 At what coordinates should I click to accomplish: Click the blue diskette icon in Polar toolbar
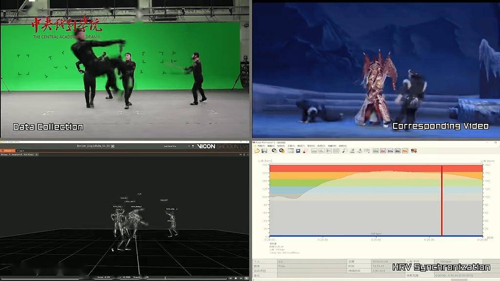coord(298,151)
